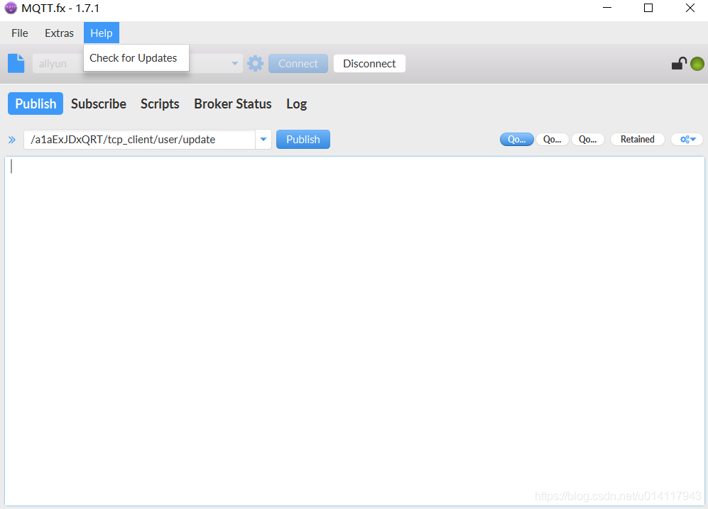The height and width of the screenshot is (509, 708).
Task: Select the third QoS toggle button
Action: tap(587, 140)
